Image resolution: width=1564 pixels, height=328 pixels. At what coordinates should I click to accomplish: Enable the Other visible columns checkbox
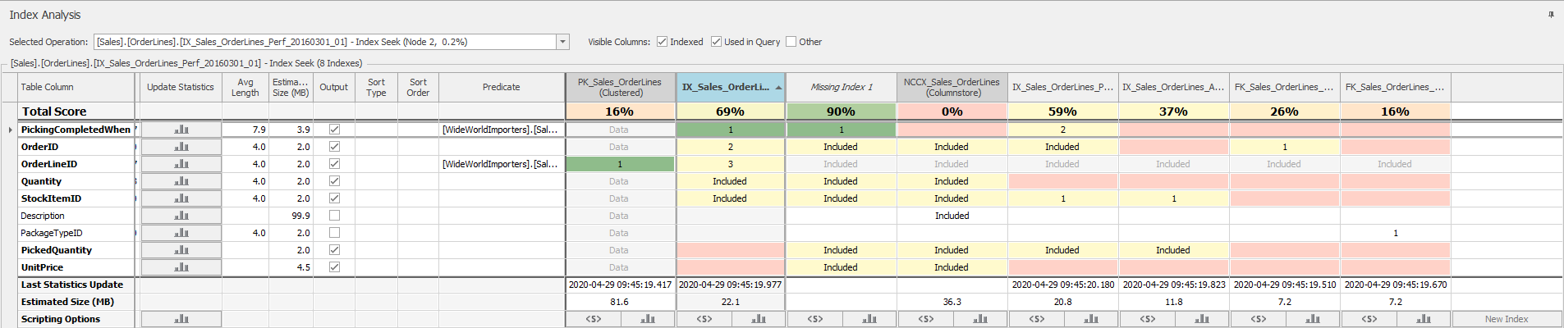[x=791, y=42]
